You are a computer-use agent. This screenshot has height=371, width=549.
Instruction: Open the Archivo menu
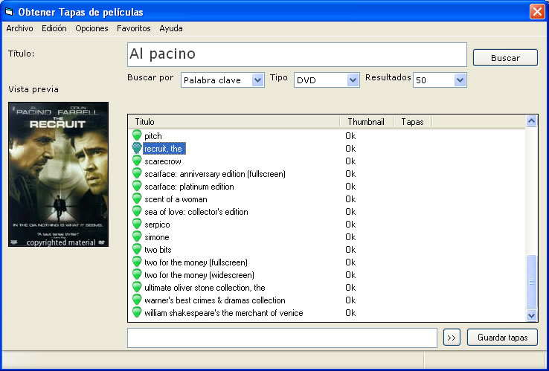19,28
